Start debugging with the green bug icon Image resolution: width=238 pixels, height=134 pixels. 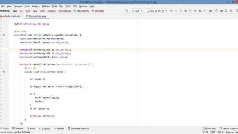pyautogui.click(x=186, y=11)
